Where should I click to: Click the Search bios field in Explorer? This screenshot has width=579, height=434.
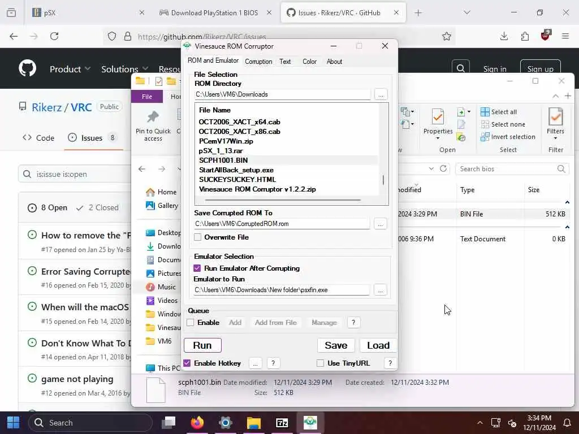click(x=512, y=168)
